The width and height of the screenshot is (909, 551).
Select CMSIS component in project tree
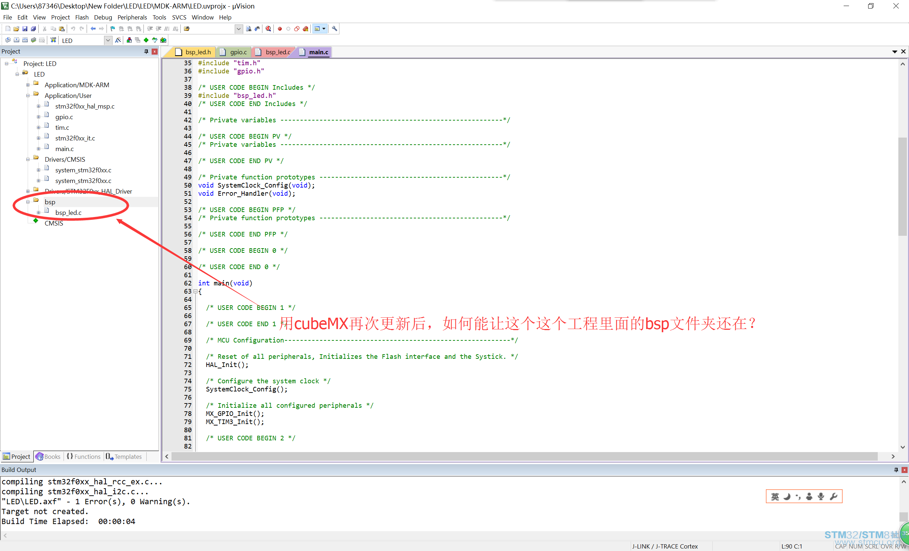tap(54, 223)
